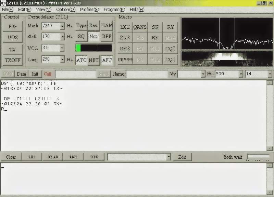The image size is (274, 197).
Task: Open the band dropdown showing 14
Action: coord(270,74)
